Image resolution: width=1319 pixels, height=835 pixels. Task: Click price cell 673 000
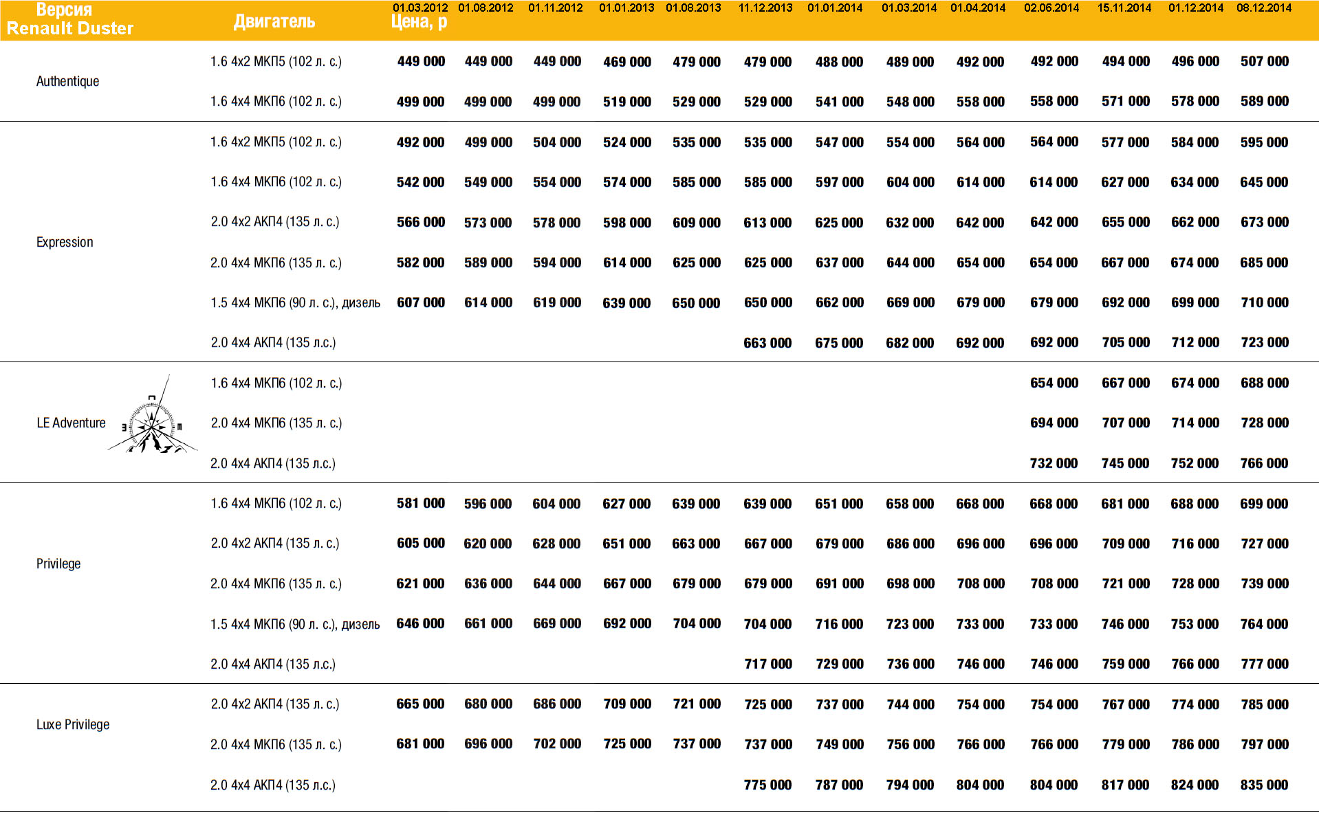(x=1265, y=222)
